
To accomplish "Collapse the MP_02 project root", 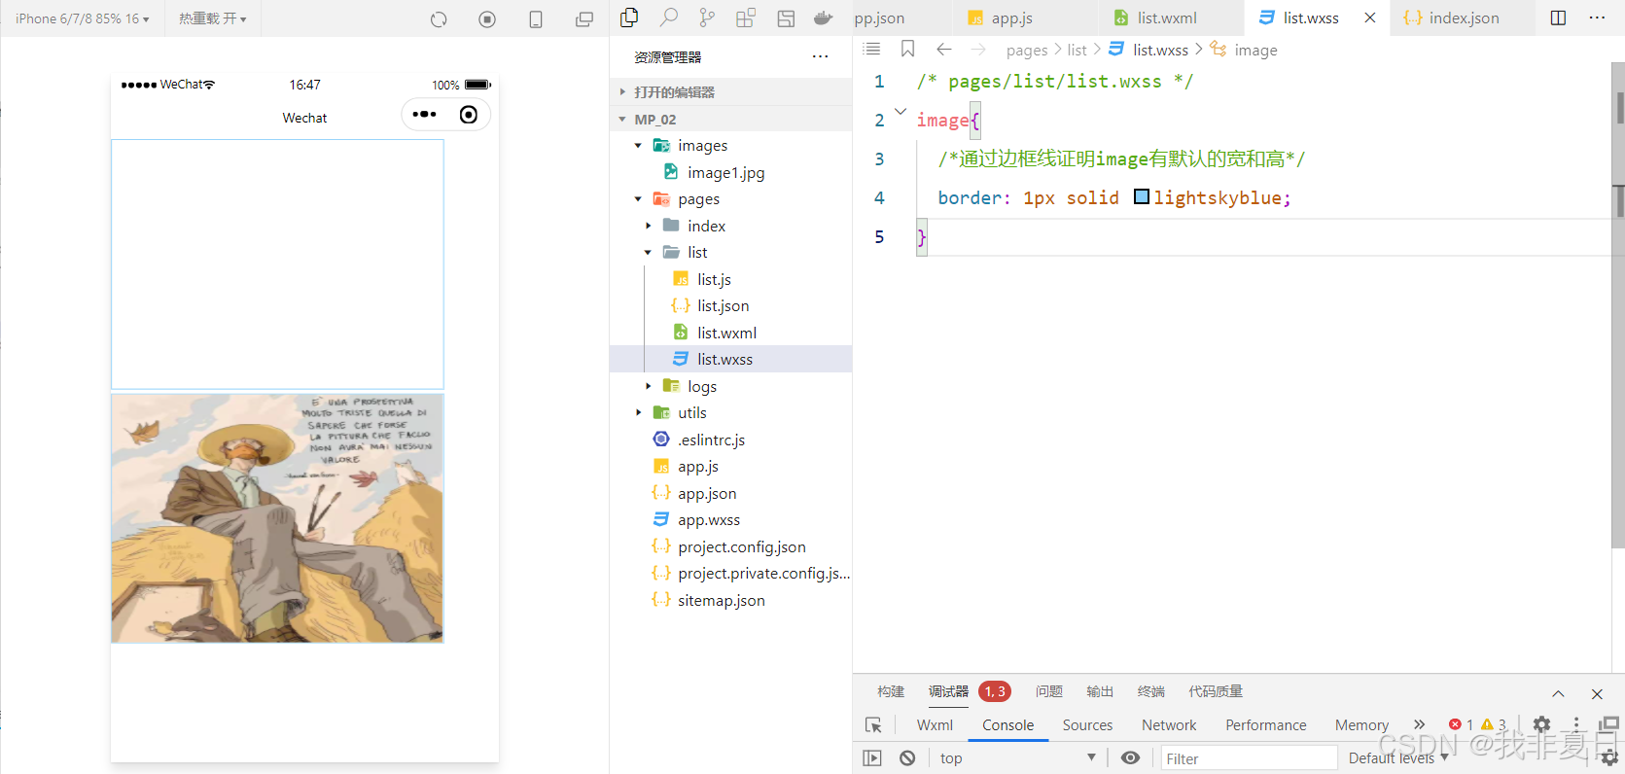I will point(622,119).
